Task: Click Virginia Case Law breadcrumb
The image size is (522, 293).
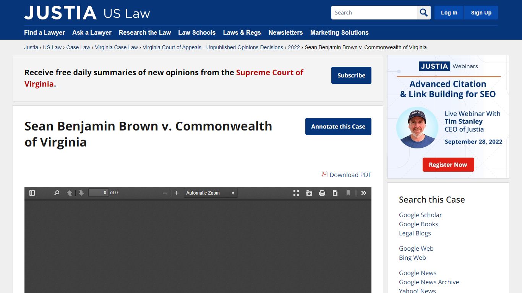Action: pyautogui.click(x=117, y=47)
